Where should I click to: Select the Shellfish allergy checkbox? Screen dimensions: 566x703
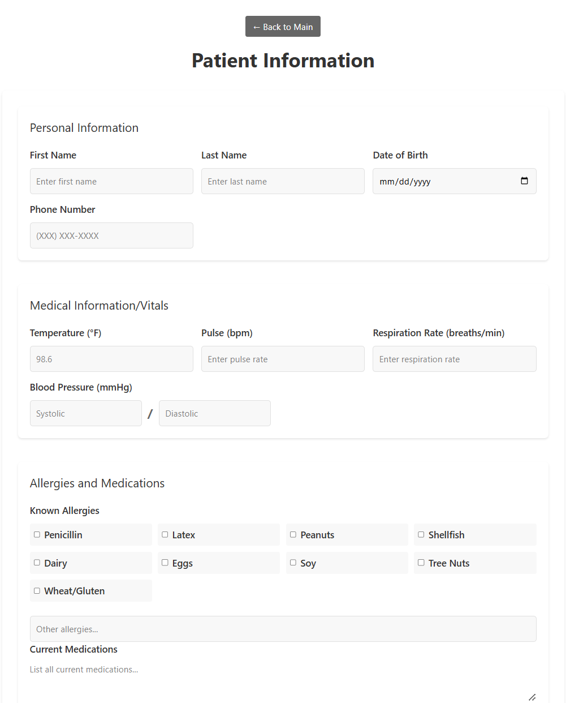tap(421, 535)
